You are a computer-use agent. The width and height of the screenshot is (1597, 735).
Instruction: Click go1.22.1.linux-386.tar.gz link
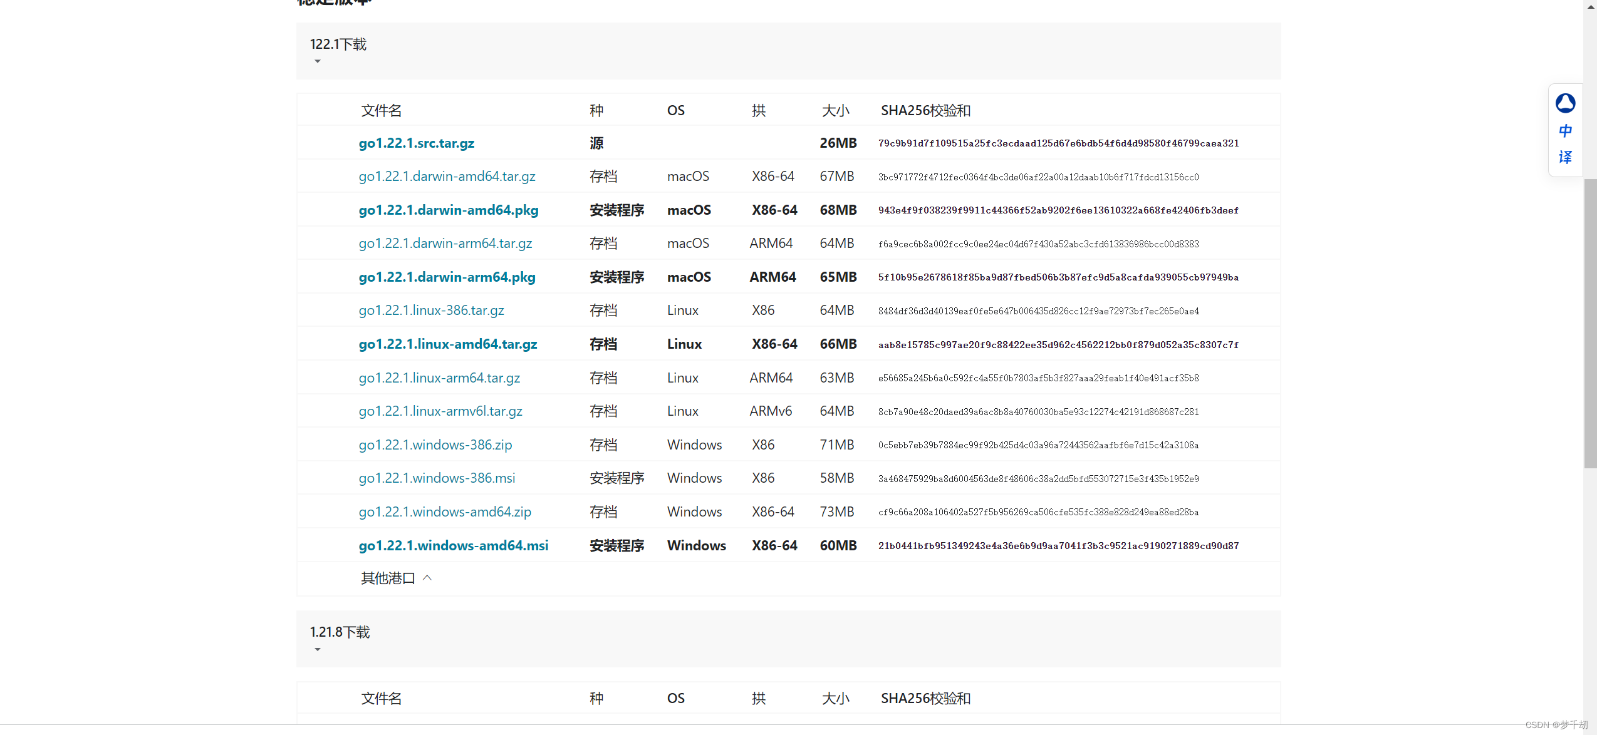[431, 311]
